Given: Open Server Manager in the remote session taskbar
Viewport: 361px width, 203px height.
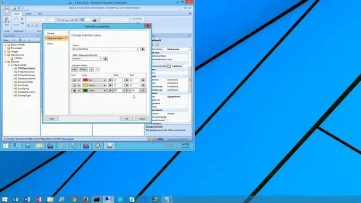Looking at the screenshot, I should (x=16, y=146).
